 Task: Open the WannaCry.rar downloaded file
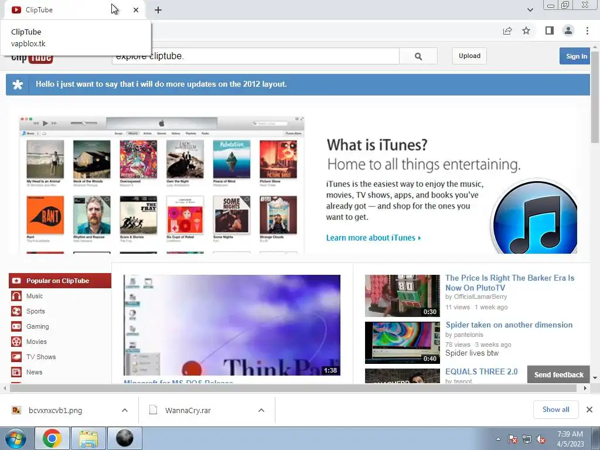(x=188, y=410)
